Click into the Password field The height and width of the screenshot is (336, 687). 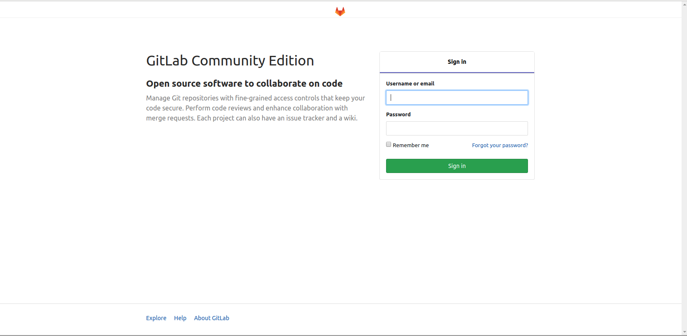point(457,128)
